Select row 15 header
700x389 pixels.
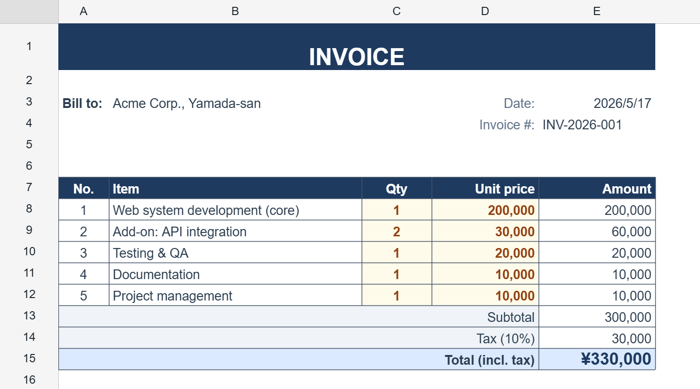coord(29,359)
